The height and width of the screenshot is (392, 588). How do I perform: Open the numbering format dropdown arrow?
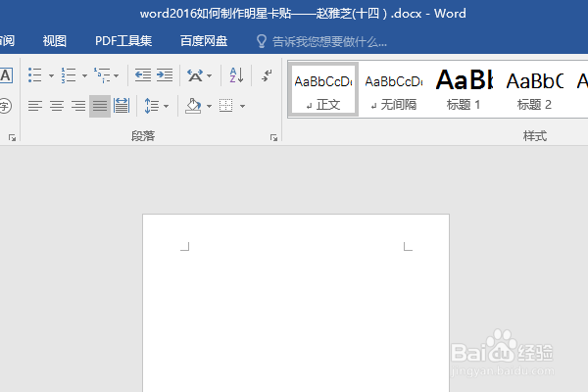pyautogui.click(x=84, y=75)
